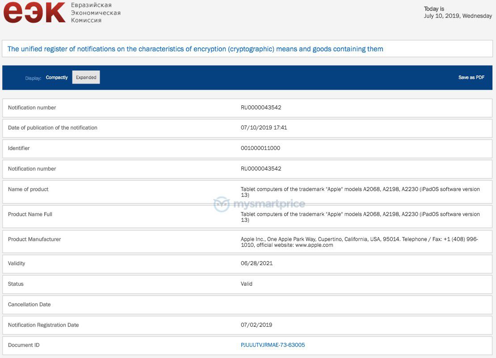Click the Cancellation Date row label
The width and height of the screenshot is (496, 358).
coord(29,304)
